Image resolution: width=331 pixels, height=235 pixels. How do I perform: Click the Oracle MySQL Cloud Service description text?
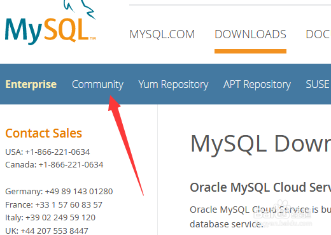click(x=260, y=217)
